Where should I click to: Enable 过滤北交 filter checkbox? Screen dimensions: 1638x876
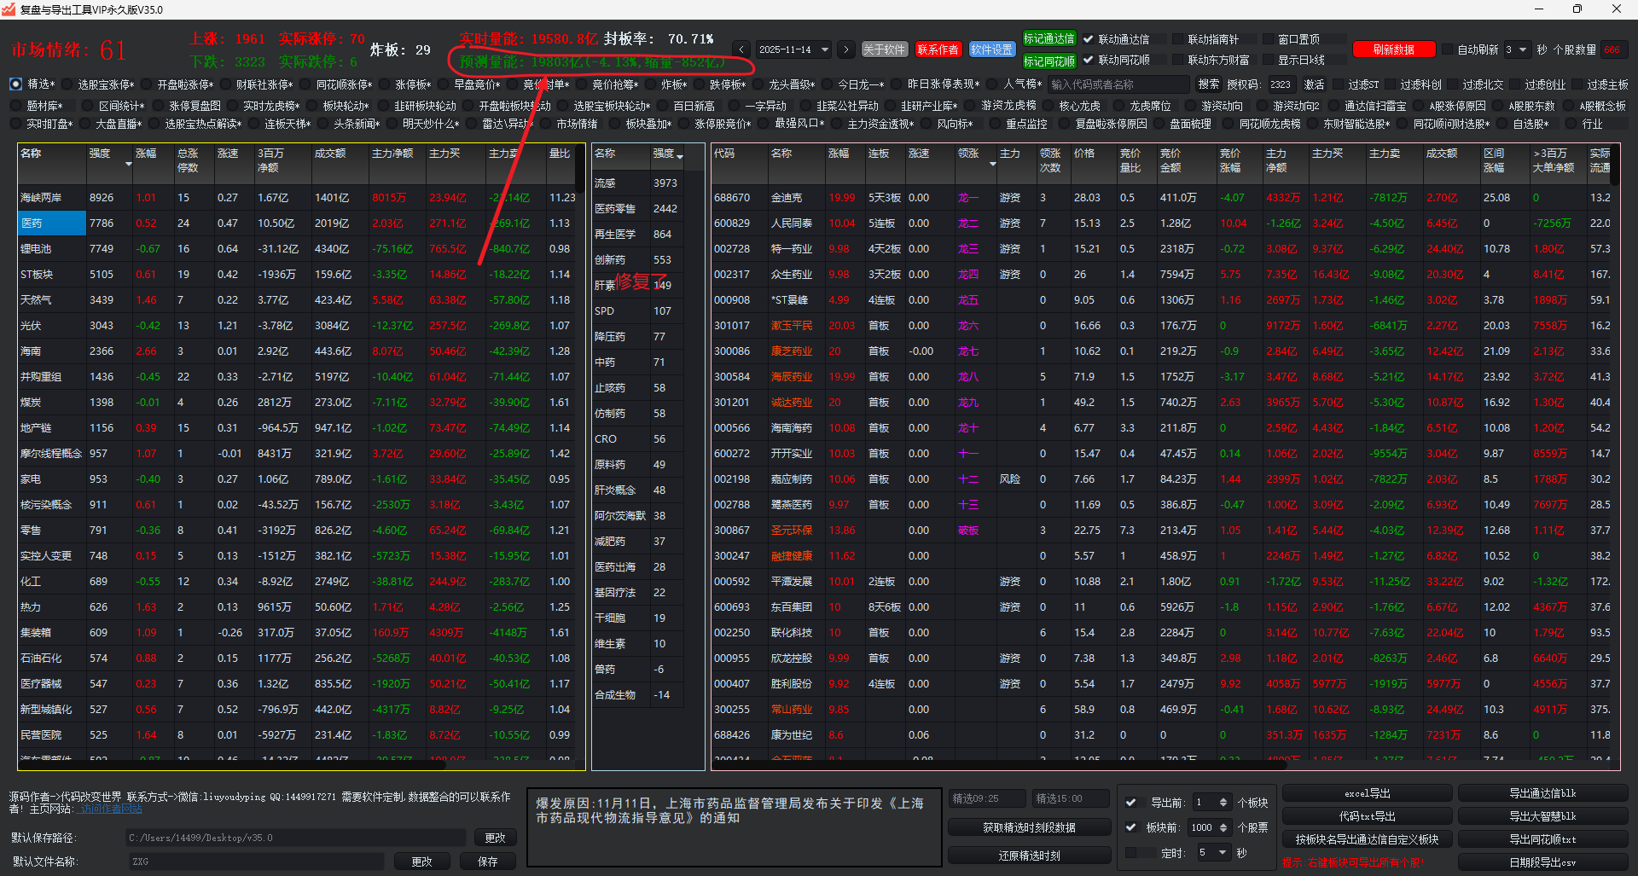(x=1453, y=84)
